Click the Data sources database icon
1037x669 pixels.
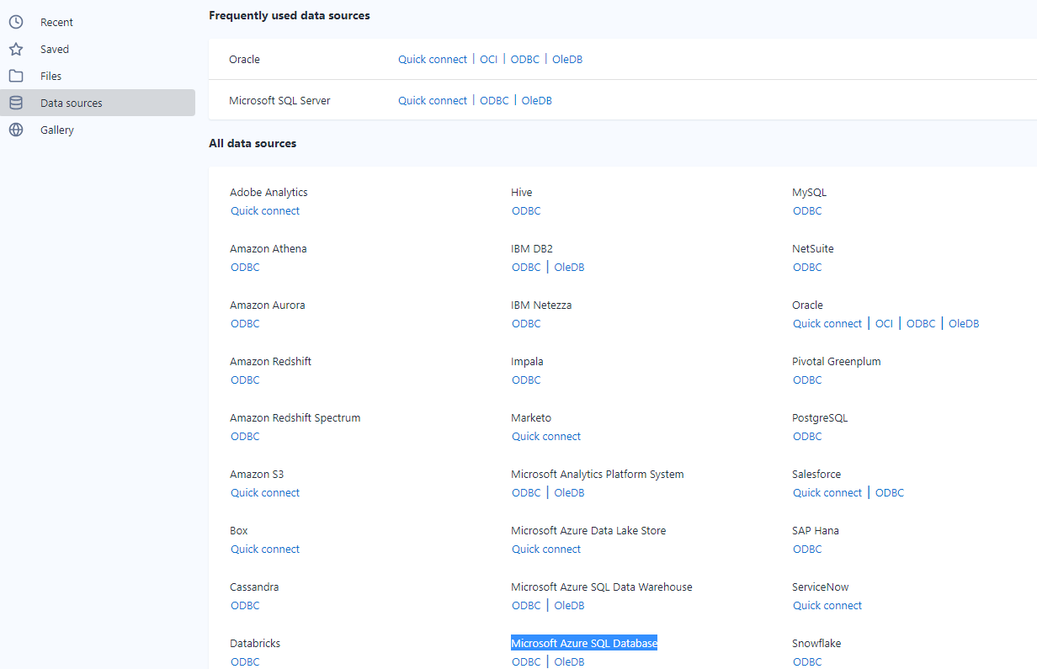[16, 103]
